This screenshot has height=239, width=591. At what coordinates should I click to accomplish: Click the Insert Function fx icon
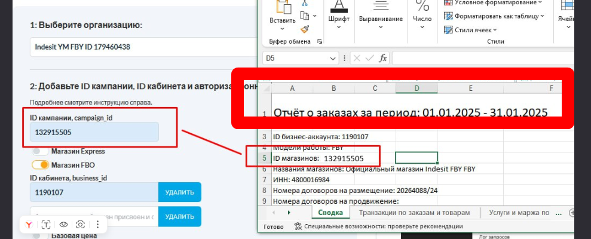[383, 58]
